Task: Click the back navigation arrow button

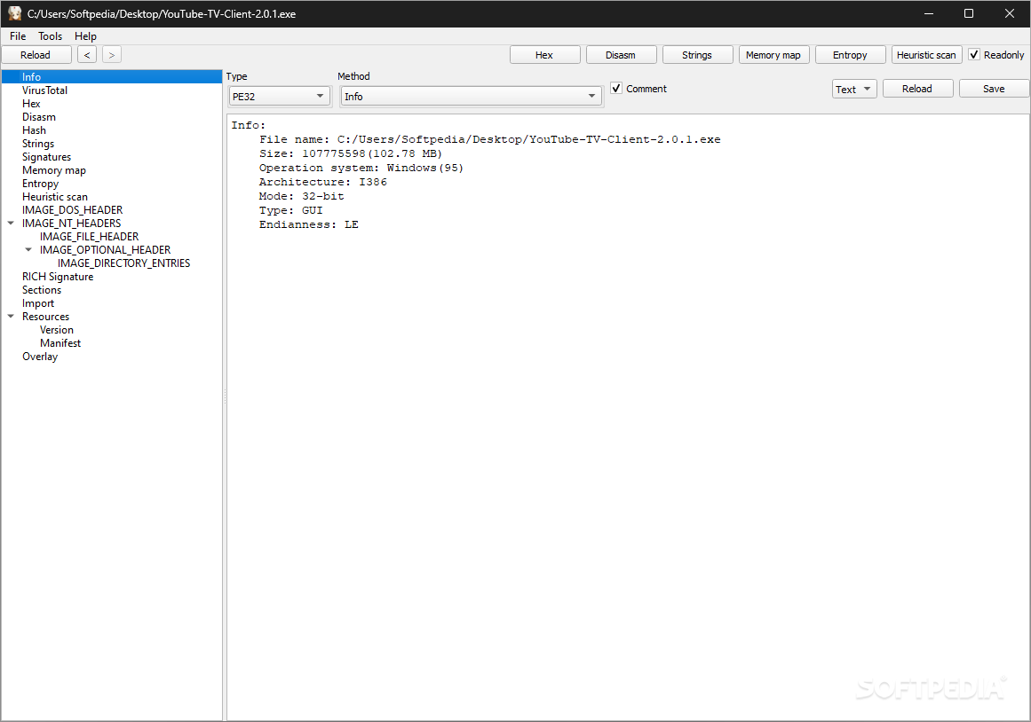Action: click(87, 55)
